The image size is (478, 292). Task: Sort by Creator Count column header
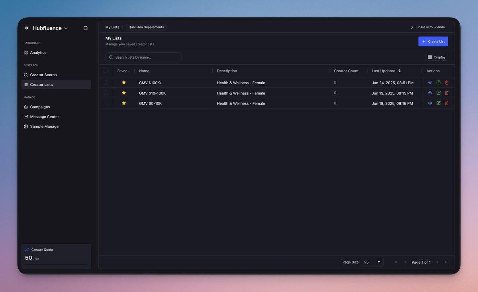346,71
